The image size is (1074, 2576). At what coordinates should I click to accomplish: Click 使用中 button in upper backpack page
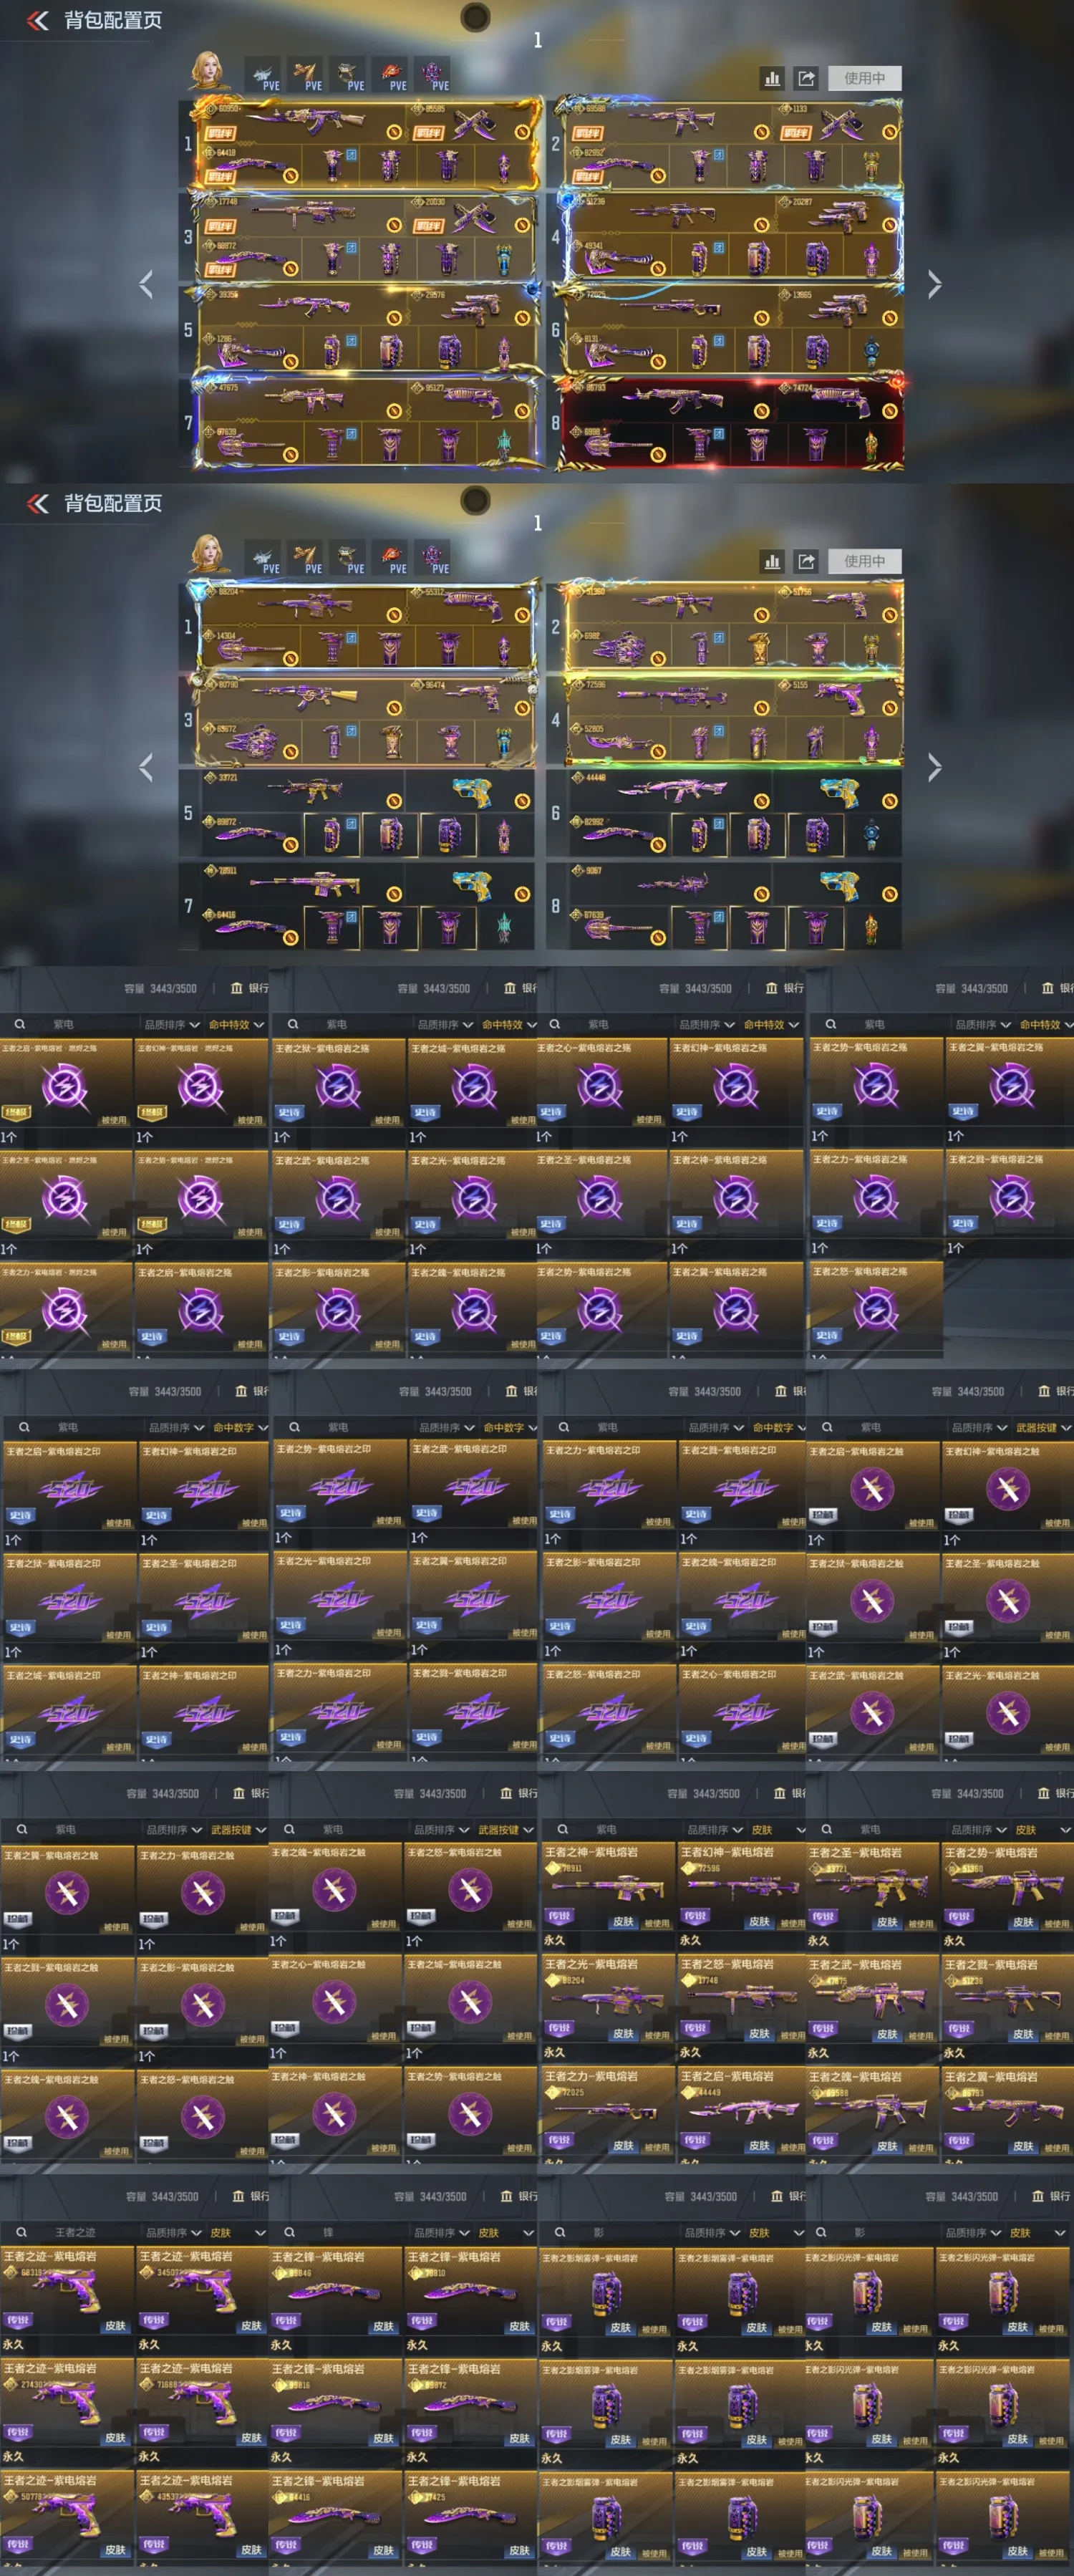pos(865,78)
